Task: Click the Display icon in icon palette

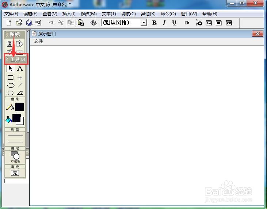Action: click(9, 44)
